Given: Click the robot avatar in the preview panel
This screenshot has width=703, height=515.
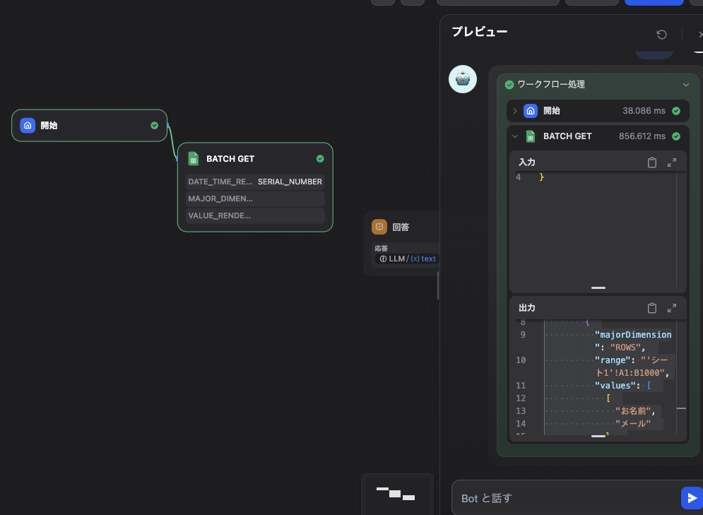Looking at the screenshot, I should (x=463, y=79).
